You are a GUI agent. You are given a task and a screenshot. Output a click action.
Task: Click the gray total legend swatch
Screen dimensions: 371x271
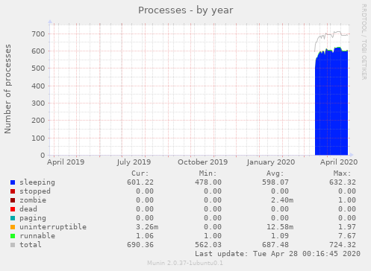(13, 245)
